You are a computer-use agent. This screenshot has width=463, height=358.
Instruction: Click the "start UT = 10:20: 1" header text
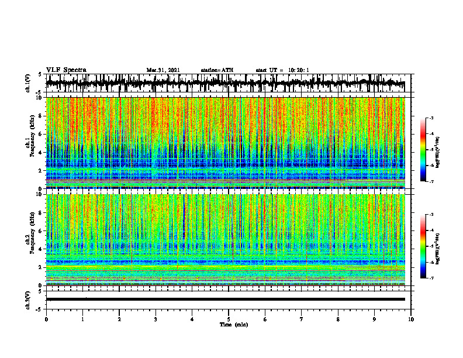282,70
